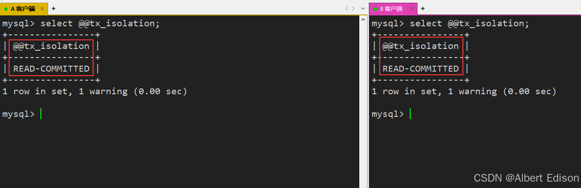Click green status dot on A 客户端 tab
The height and width of the screenshot is (188, 581).
[x=6, y=9]
